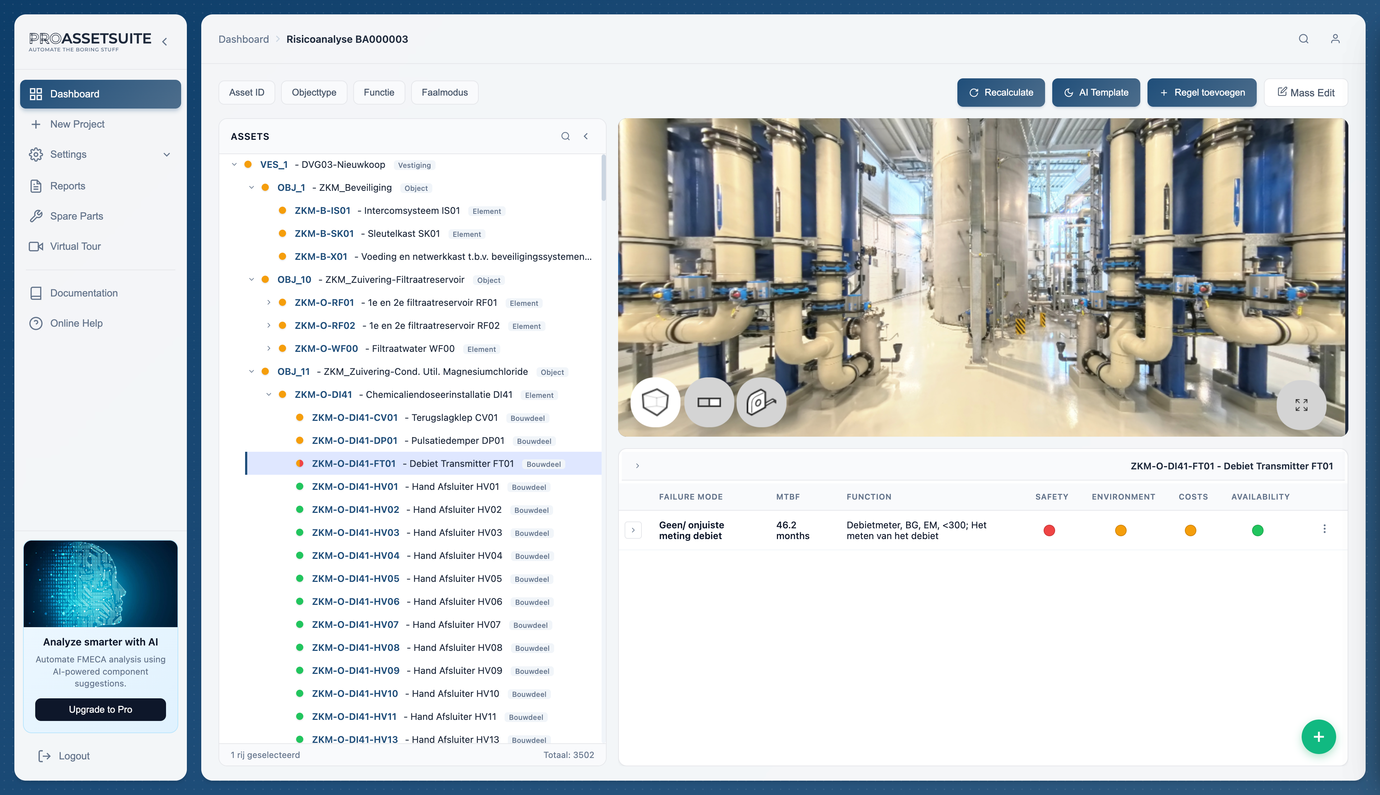Open the user profile icon

[x=1335, y=39]
